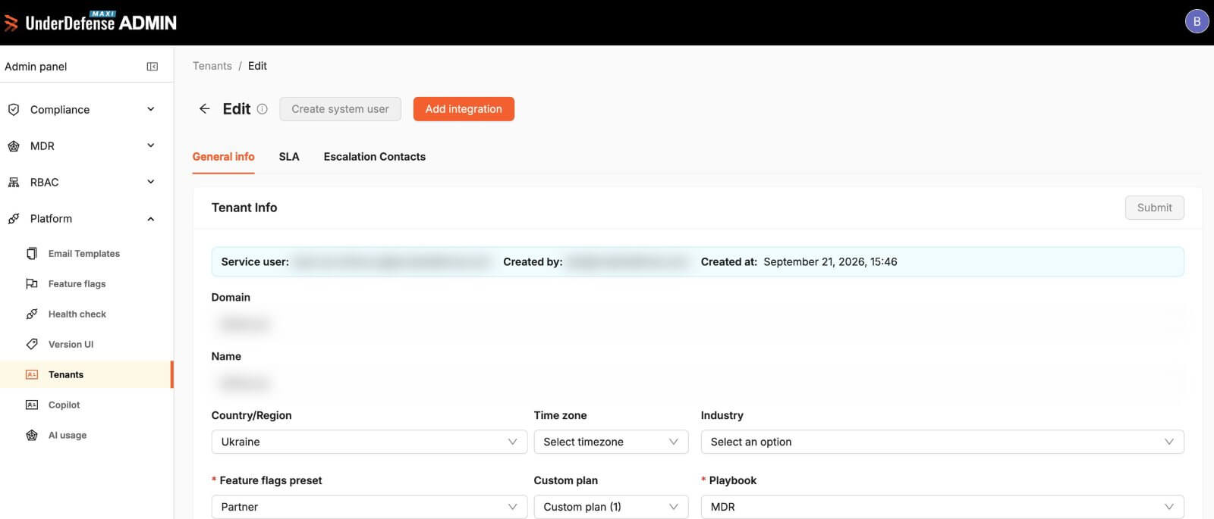This screenshot has width=1214, height=519.
Task: Click the Platform rocket icon
Action: point(14,219)
